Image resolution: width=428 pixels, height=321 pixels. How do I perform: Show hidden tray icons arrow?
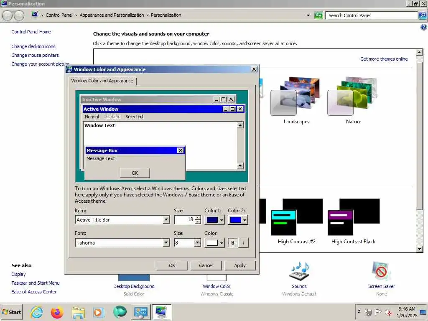[359, 312]
